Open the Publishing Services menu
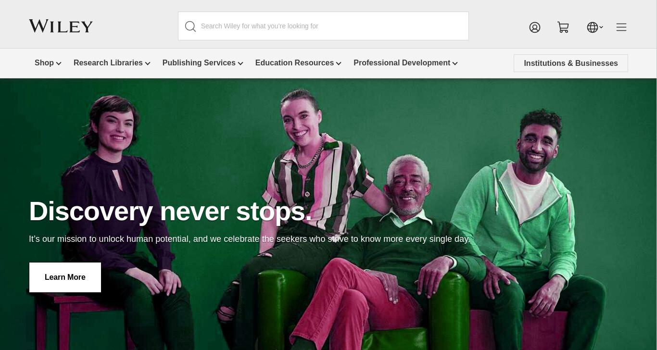Screen dimensions: 657x350 (x=199, y=63)
